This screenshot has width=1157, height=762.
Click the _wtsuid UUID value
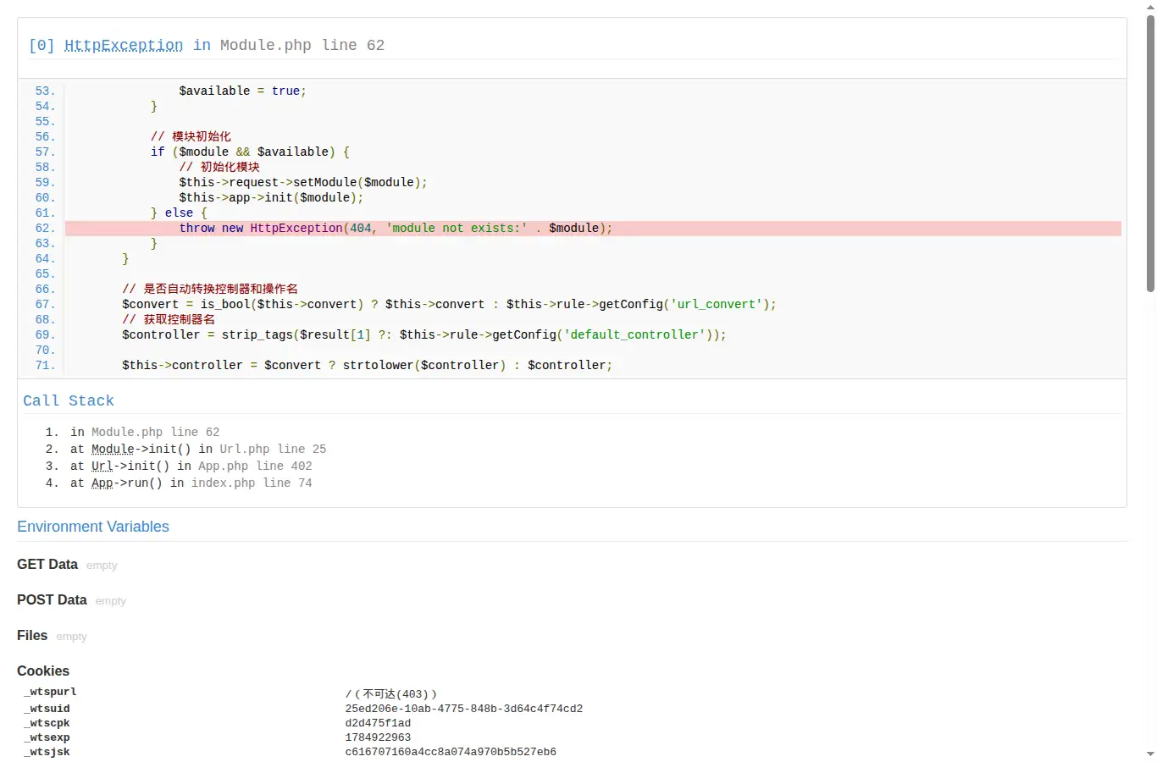pos(464,709)
